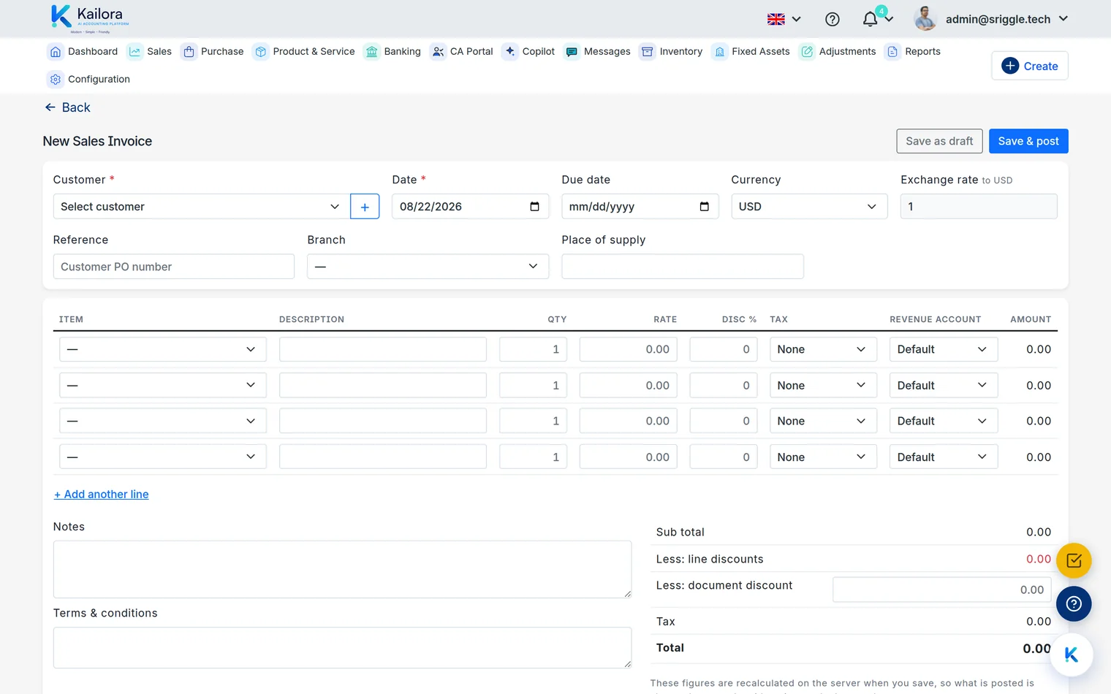Click the Kailora logo
Screen dimensions: 1111x694
click(90, 19)
